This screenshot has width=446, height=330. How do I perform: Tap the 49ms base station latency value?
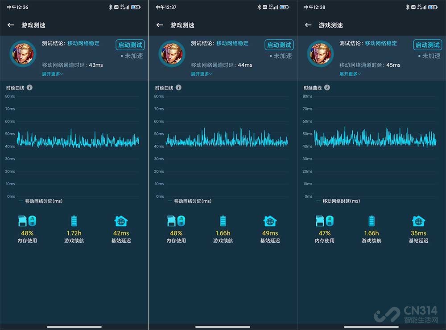coord(270,233)
